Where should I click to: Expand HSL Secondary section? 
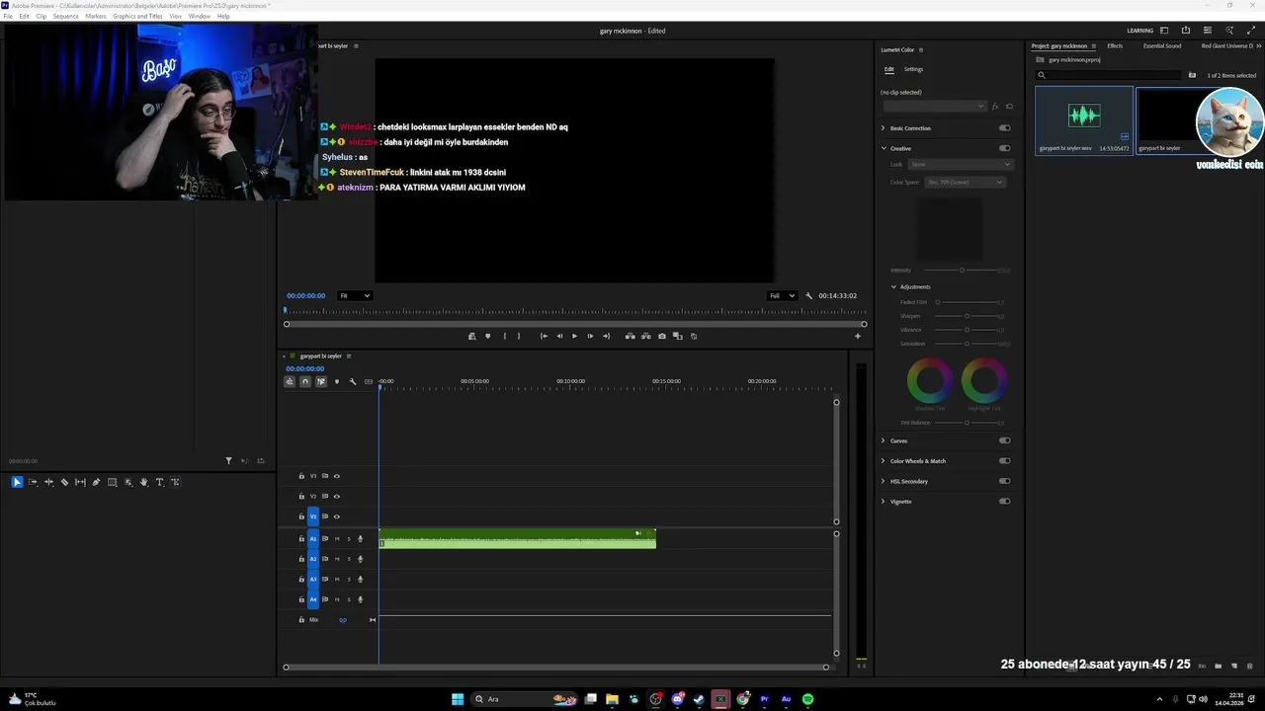[884, 481]
